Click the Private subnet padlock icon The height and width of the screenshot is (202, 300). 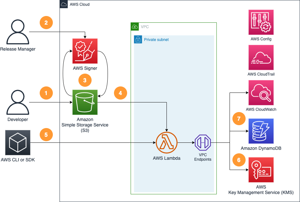pos(138,39)
